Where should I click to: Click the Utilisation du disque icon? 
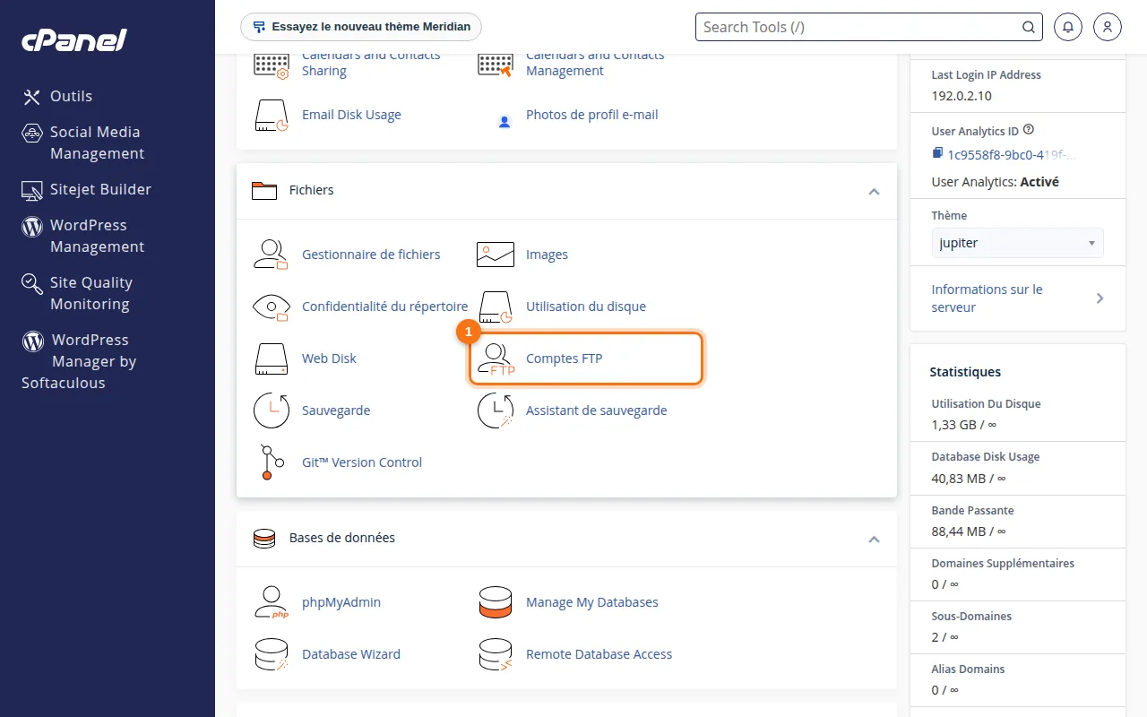(x=495, y=307)
